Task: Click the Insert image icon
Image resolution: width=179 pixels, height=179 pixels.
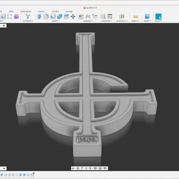Action: pyautogui.click(x=147, y=17)
